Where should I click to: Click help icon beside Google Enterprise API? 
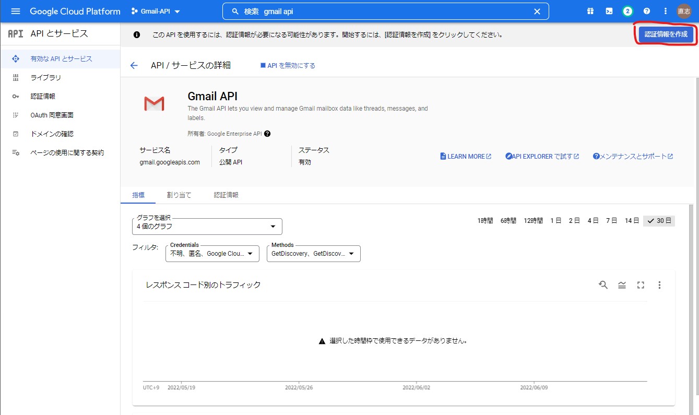point(267,134)
